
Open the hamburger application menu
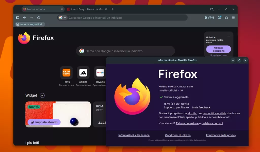[233, 17]
